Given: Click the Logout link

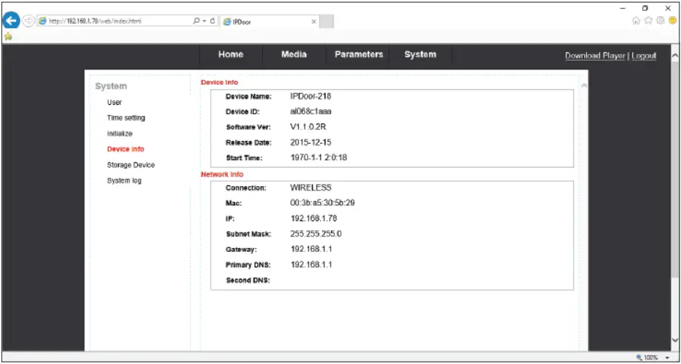Looking at the screenshot, I should point(643,56).
